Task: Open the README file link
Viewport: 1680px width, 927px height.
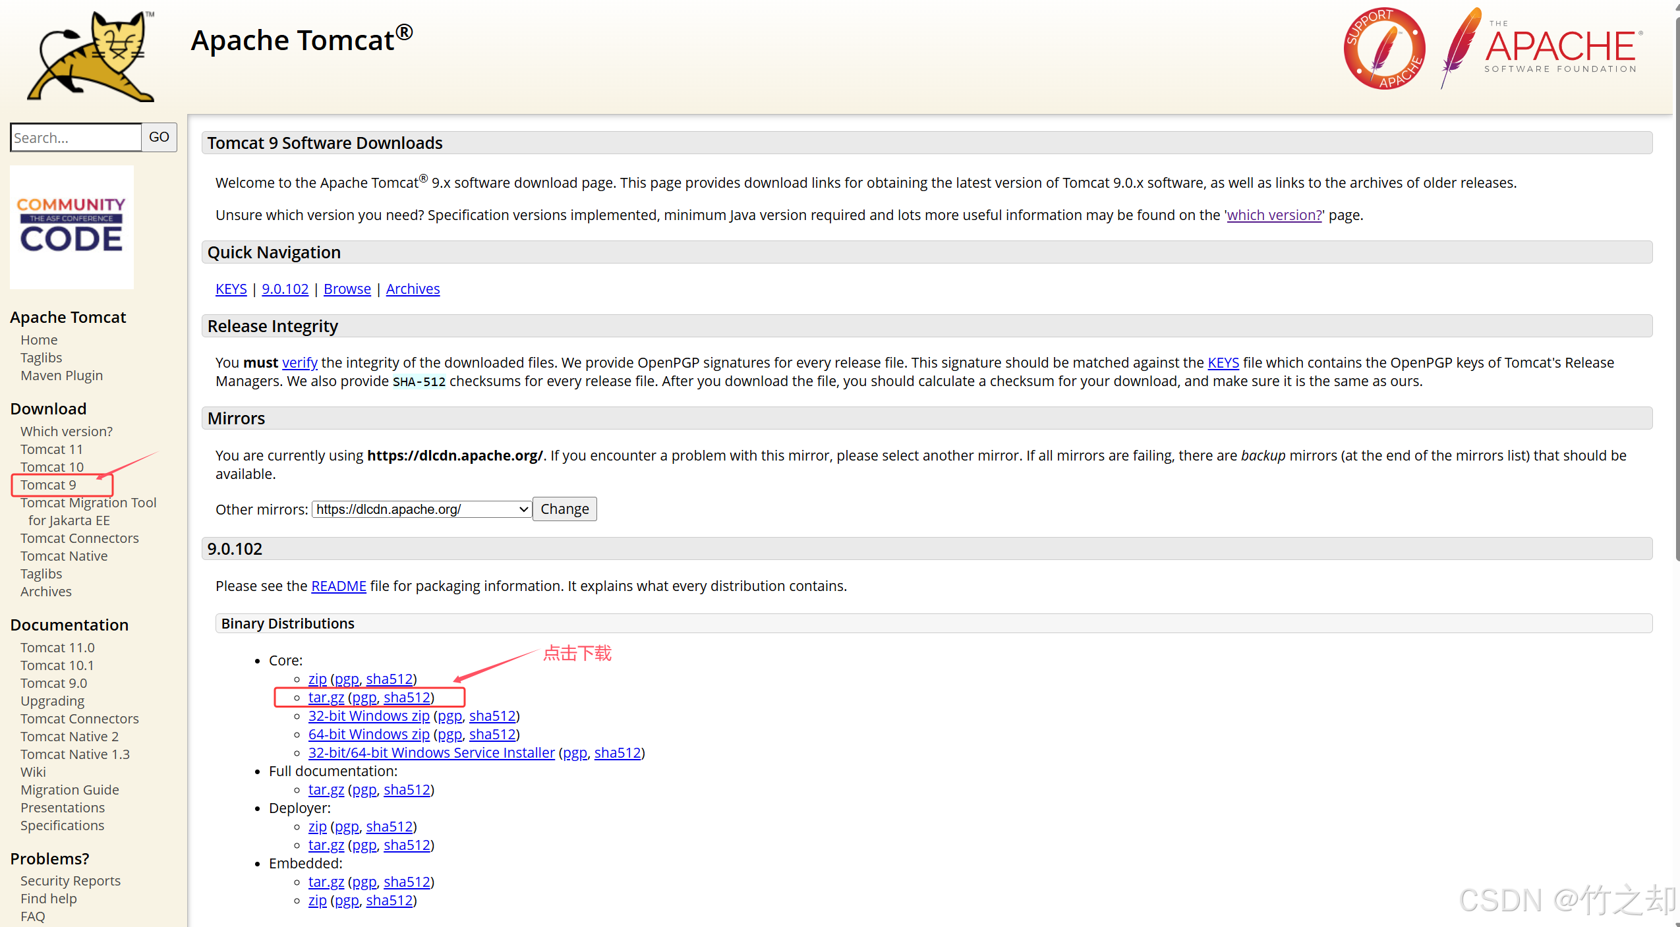Action: (x=338, y=586)
